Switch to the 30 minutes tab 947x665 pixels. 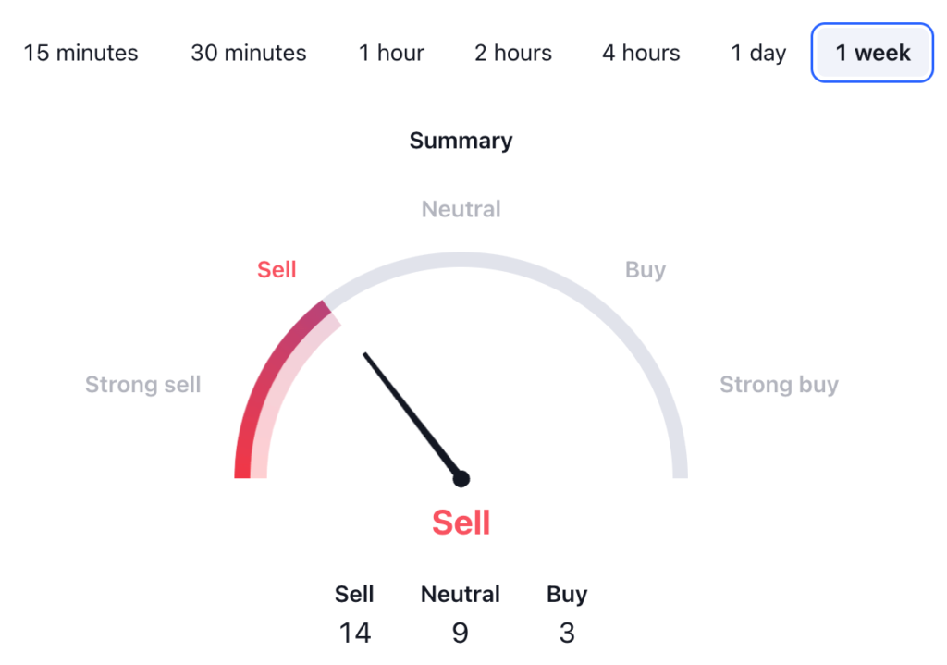click(248, 53)
